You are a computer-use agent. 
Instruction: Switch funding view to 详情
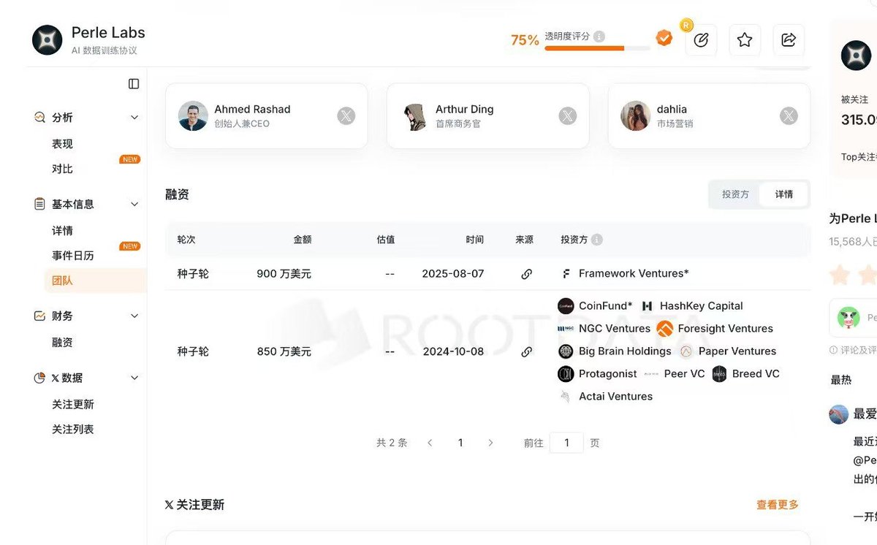point(784,194)
